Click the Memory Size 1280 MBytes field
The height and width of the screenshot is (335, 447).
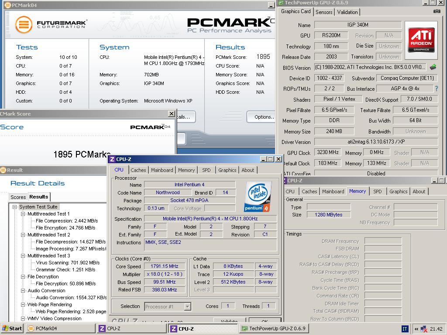click(x=329, y=215)
